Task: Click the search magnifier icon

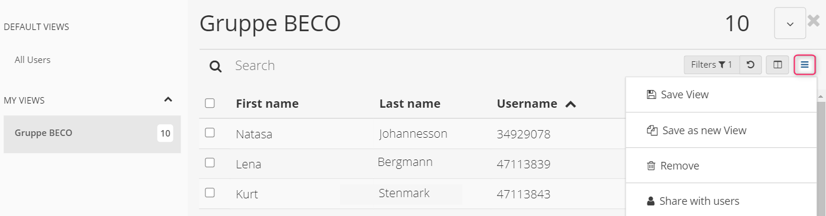Action: 216,67
